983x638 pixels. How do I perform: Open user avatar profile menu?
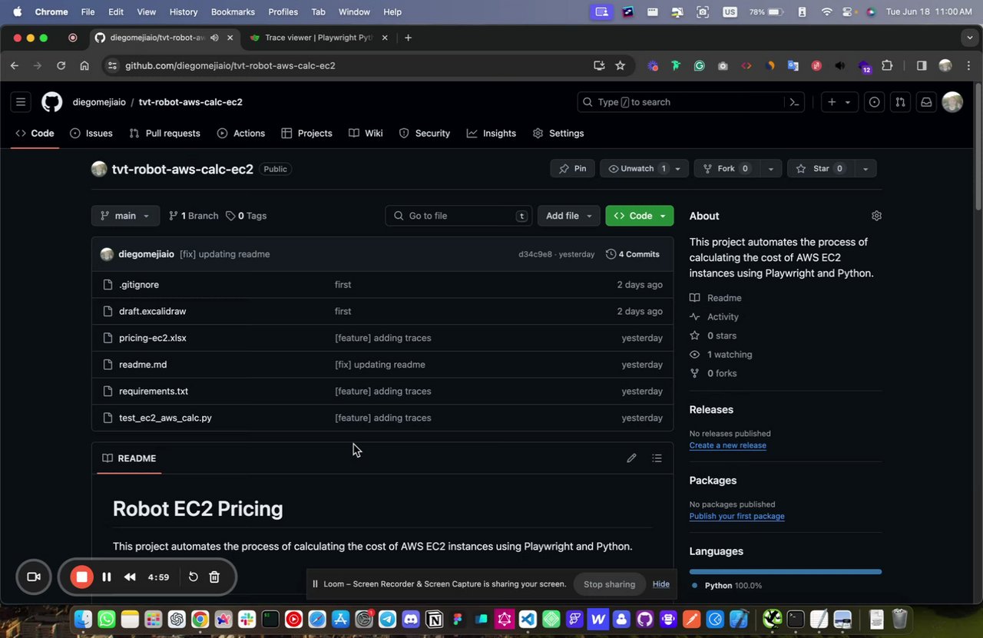pos(952,102)
